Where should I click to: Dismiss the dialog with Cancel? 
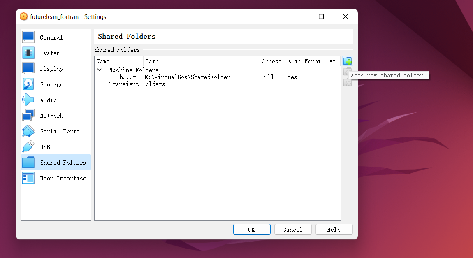point(292,229)
